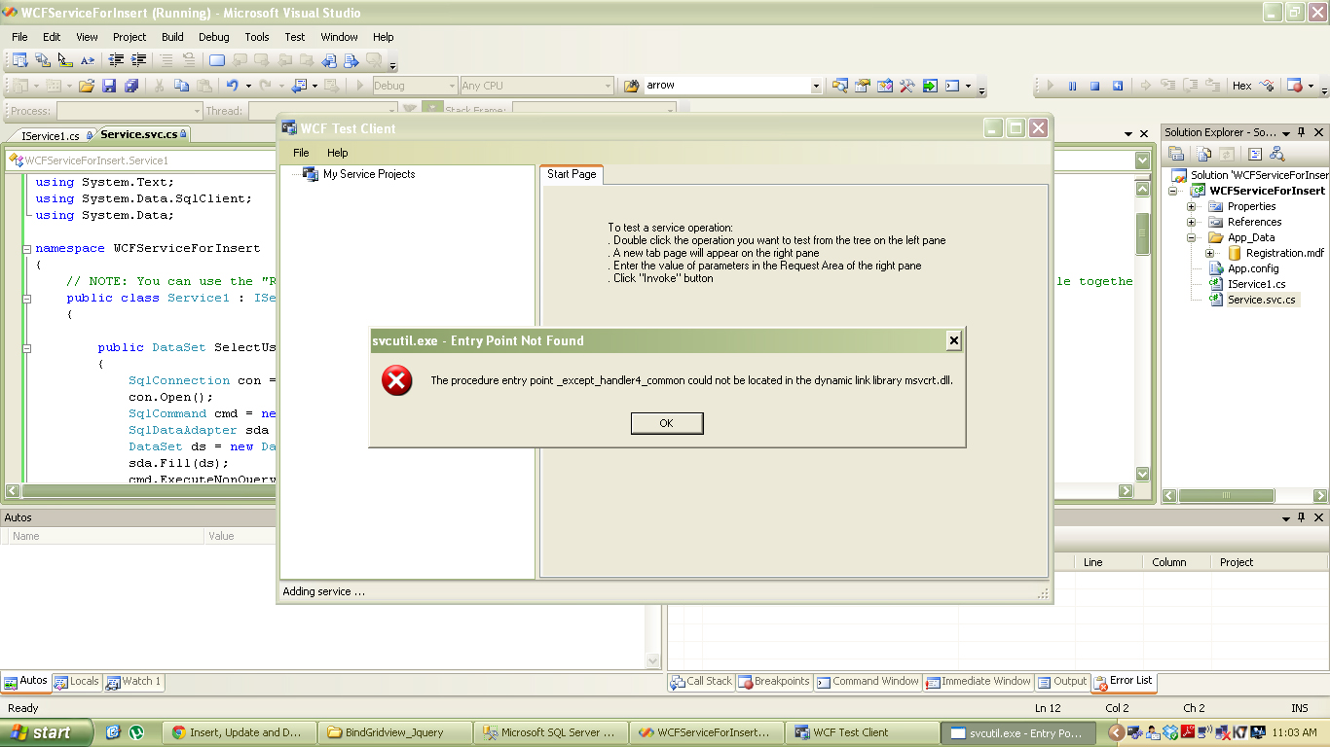
Task: Select the Start Page tab in WCF Test Client
Action: 572,174
